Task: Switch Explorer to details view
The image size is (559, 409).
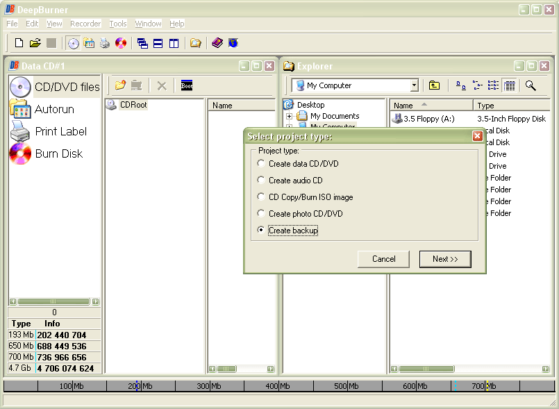Action: [510, 85]
